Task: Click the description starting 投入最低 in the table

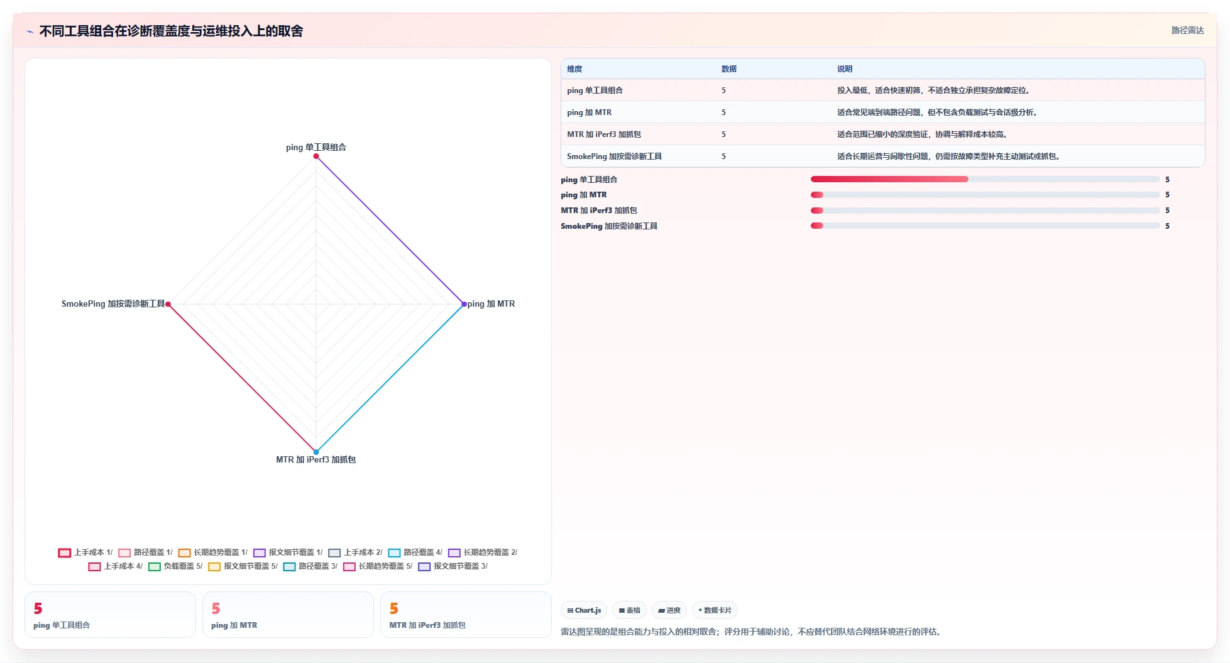Action: [x=933, y=90]
